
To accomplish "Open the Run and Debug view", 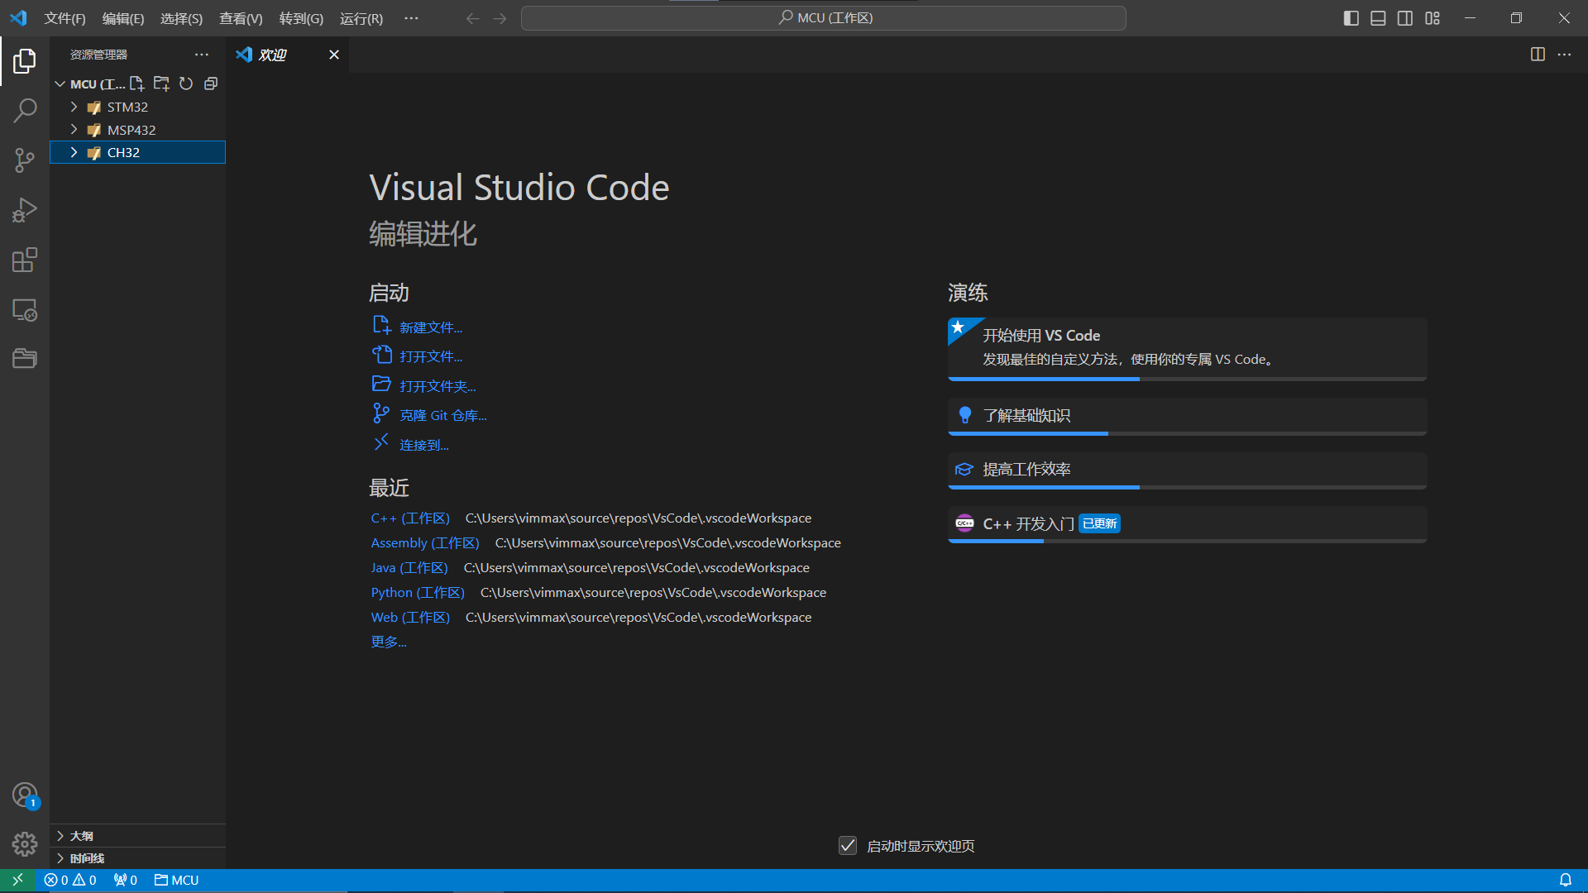I will 25,210.
